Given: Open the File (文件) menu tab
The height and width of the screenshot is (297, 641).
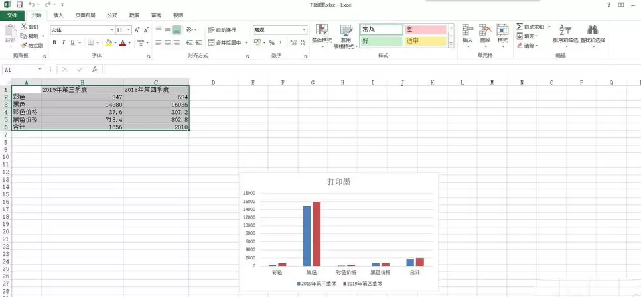Looking at the screenshot, I should tap(12, 15).
